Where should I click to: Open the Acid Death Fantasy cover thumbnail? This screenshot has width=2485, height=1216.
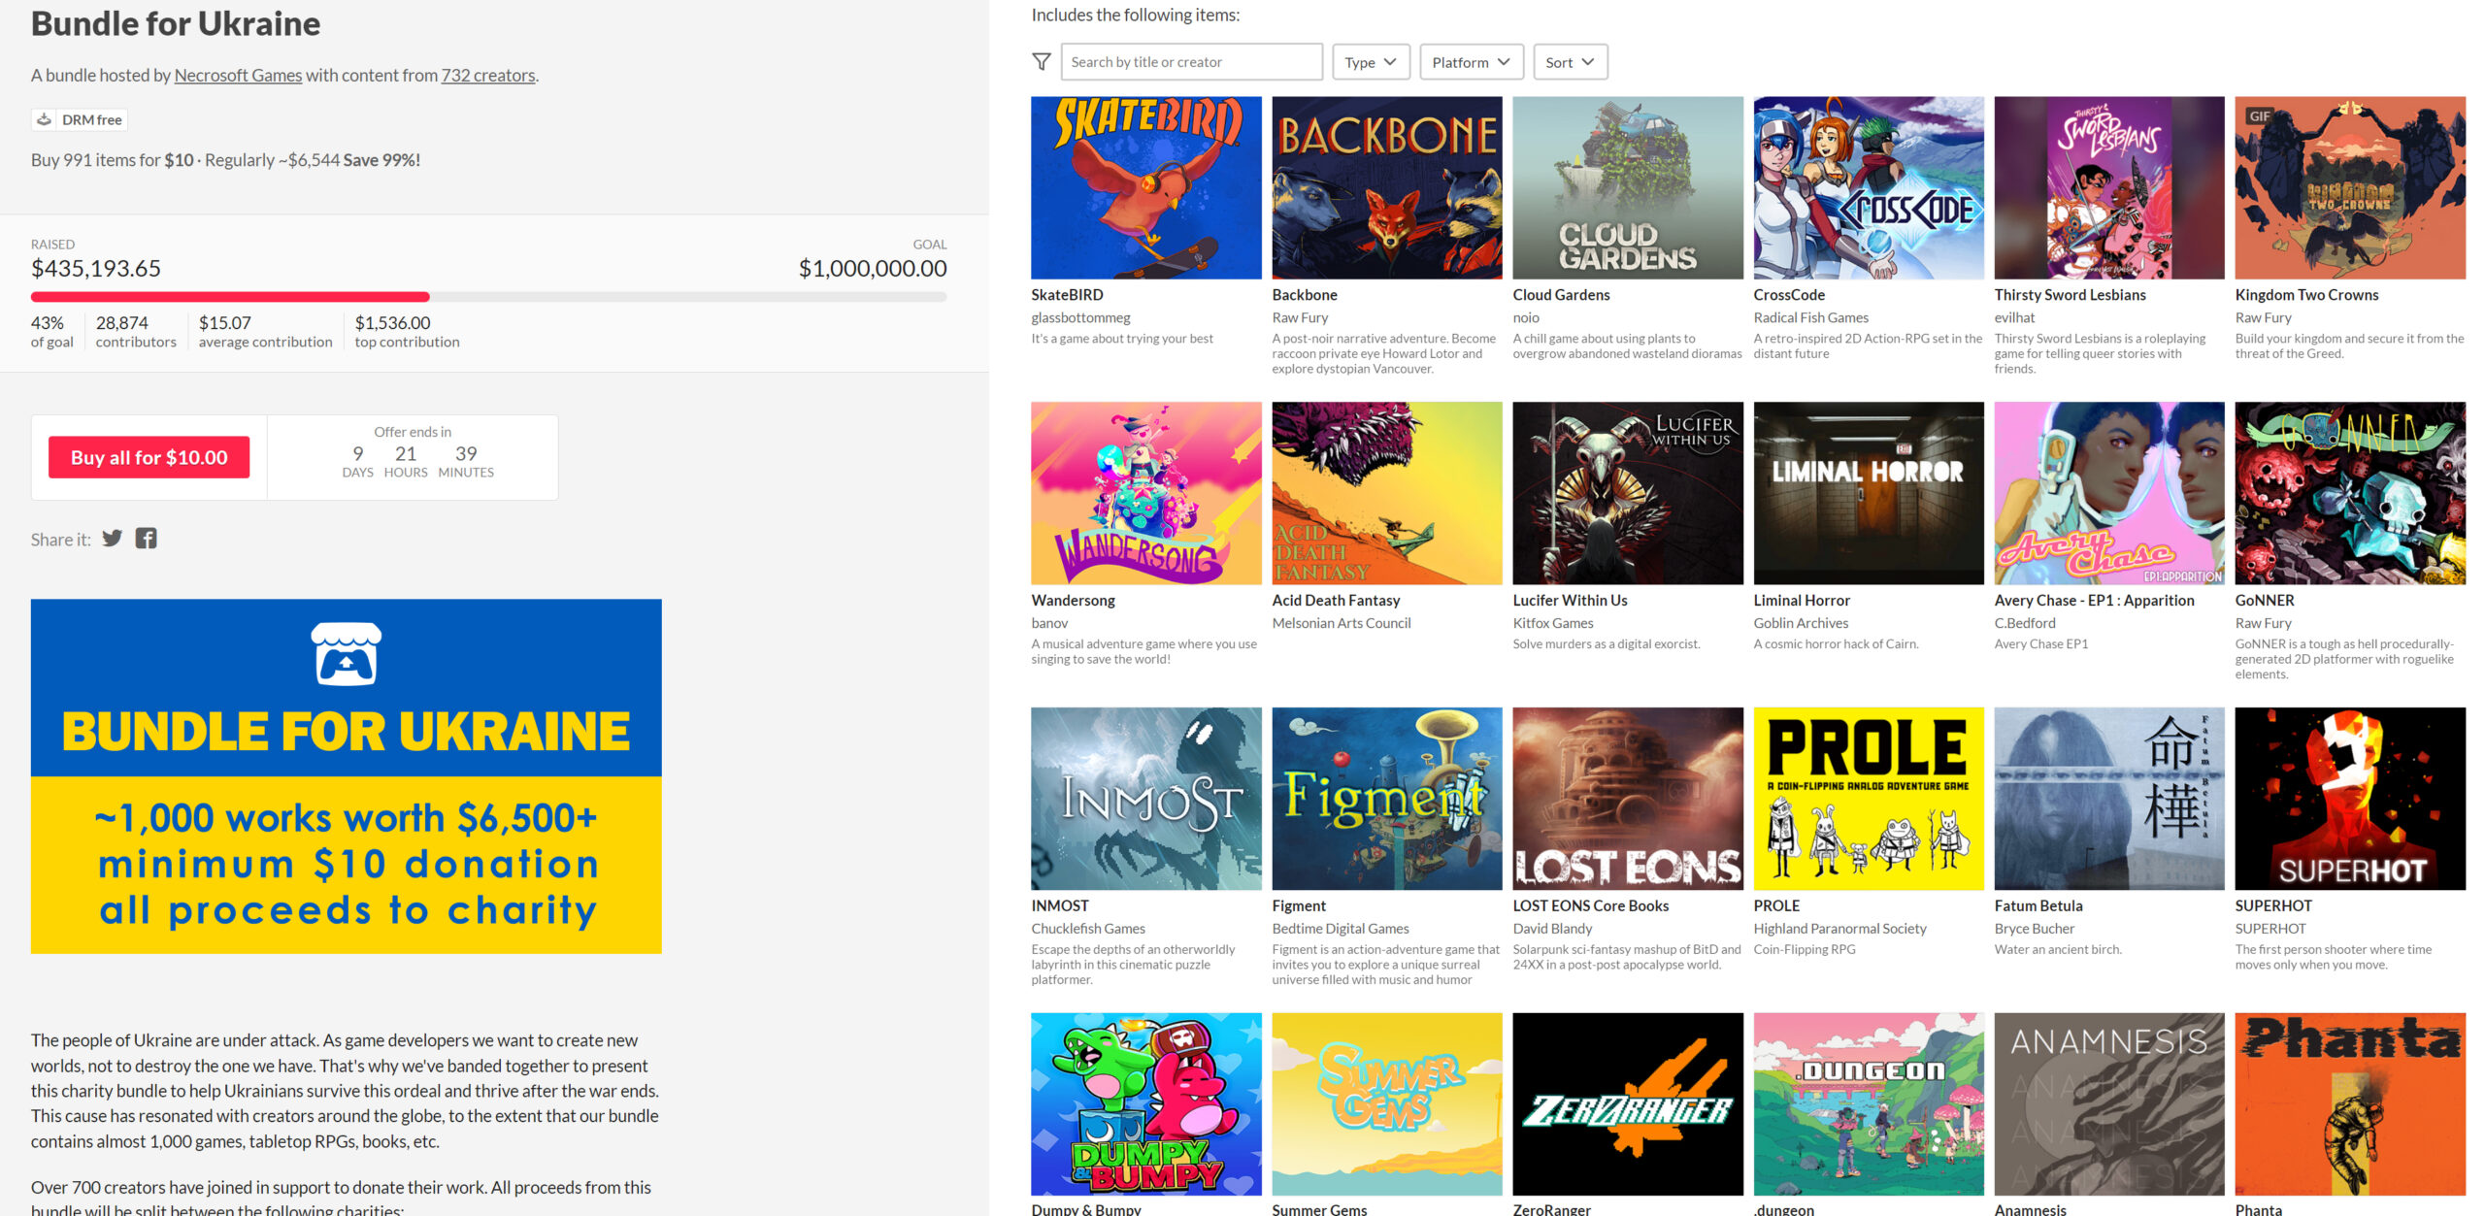1386,493
